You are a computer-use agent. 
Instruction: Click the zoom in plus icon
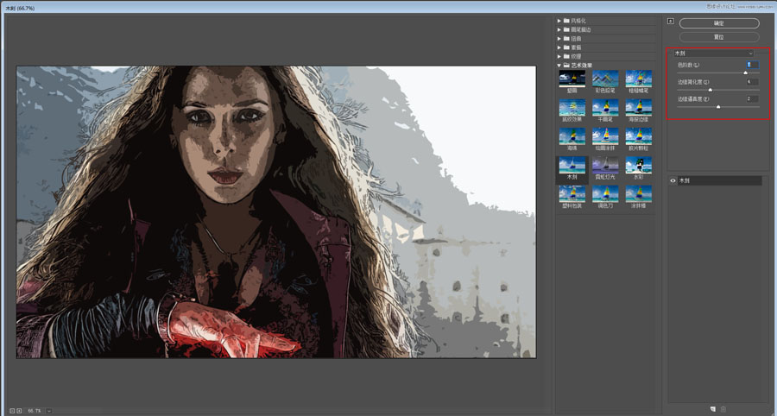[19, 411]
